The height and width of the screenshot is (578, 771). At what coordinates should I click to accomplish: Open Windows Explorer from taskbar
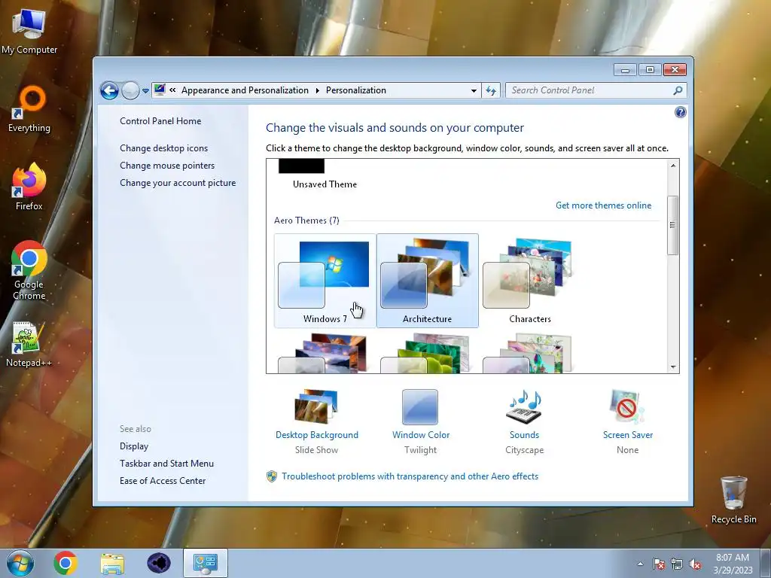112,563
